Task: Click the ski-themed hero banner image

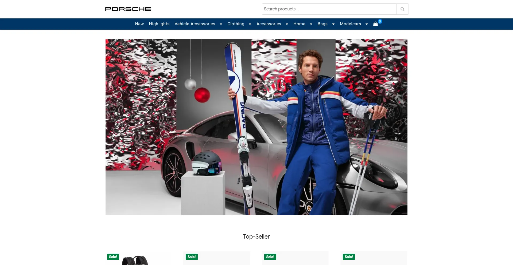Action: point(256,127)
